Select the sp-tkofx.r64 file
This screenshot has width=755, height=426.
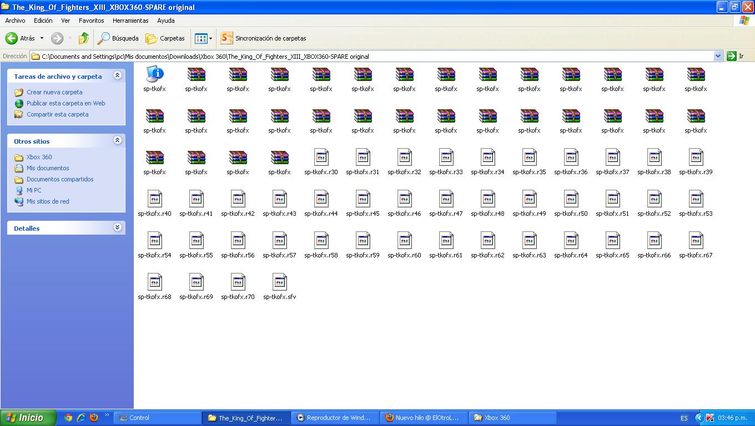(x=571, y=245)
